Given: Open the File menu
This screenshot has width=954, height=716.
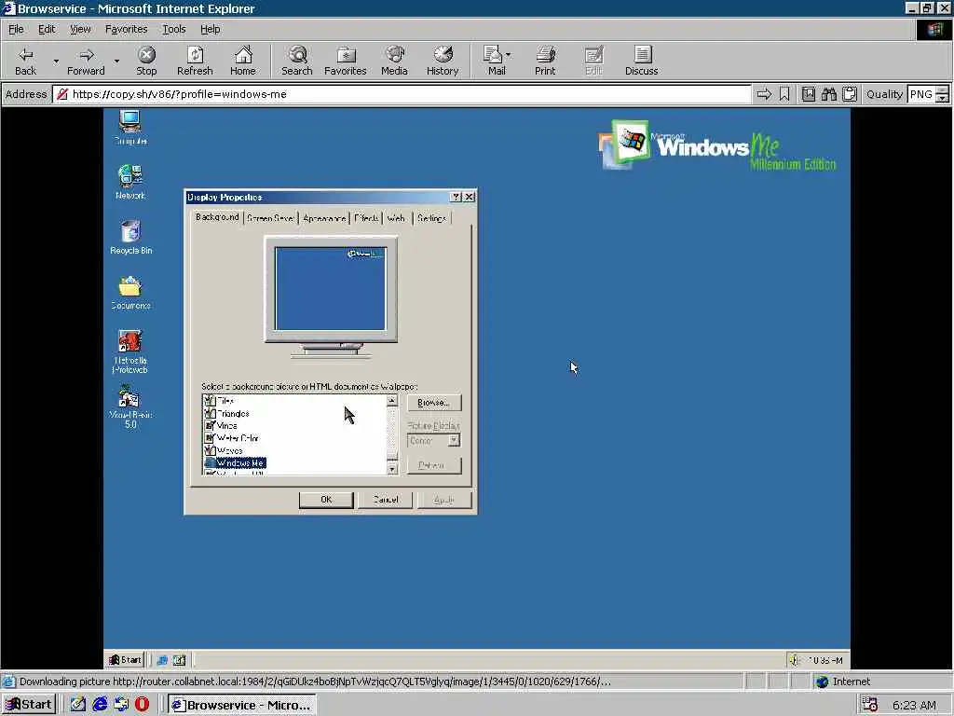Looking at the screenshot, I should [x=16, y=29].
